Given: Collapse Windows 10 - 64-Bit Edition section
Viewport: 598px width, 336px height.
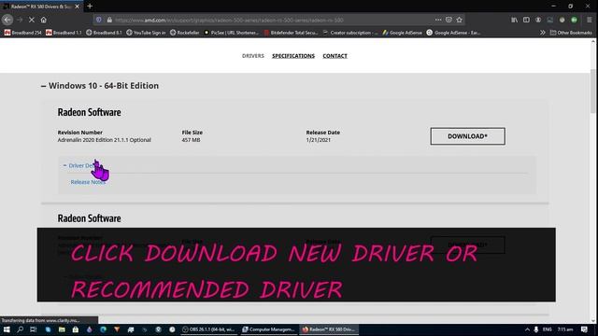Looking at the screenshot, I should coord(100,86).
